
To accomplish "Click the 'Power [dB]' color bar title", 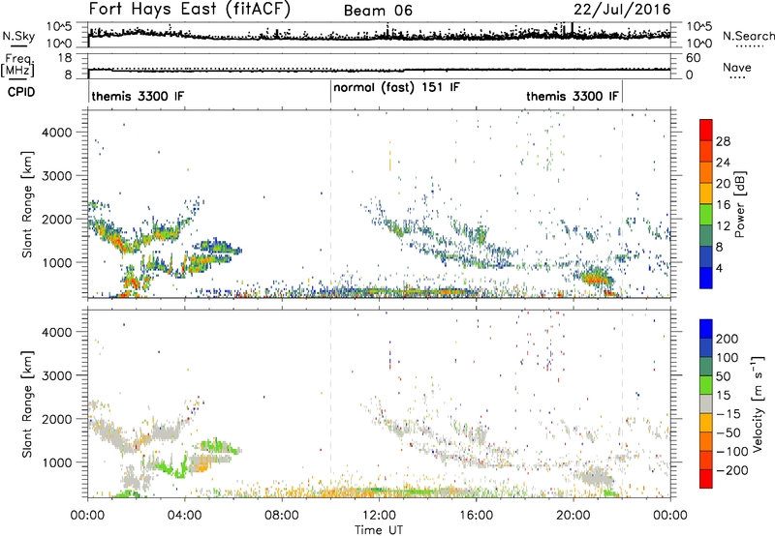I will [740, 204].
